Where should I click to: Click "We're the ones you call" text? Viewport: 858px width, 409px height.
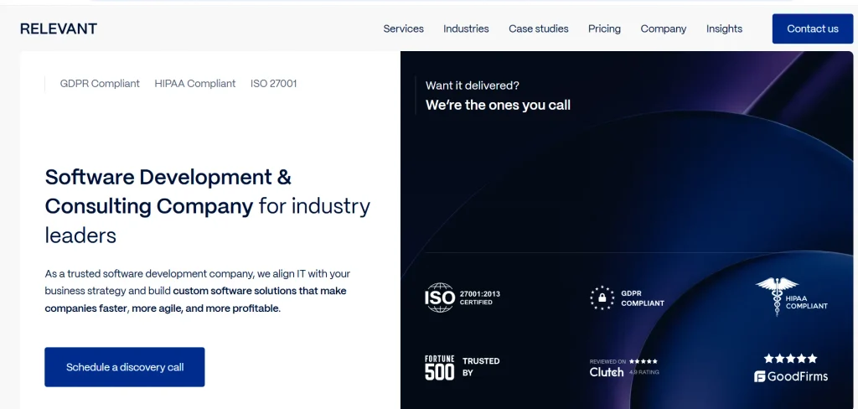[498, 105]
